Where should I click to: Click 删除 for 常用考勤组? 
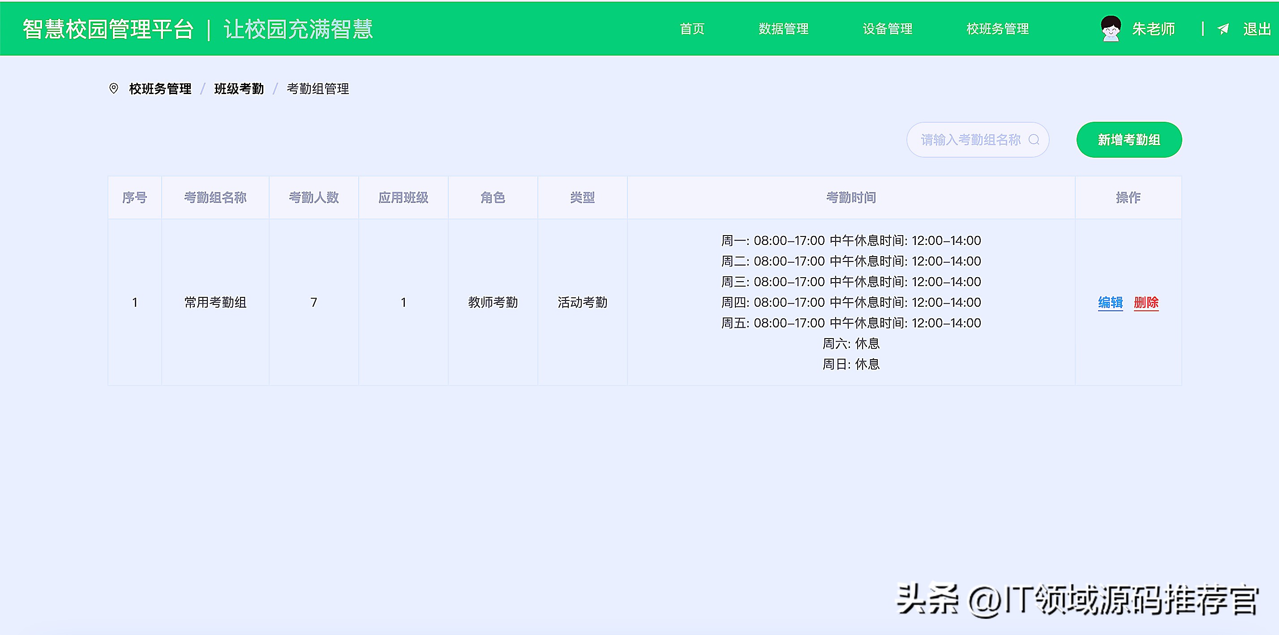point(1146,302)
